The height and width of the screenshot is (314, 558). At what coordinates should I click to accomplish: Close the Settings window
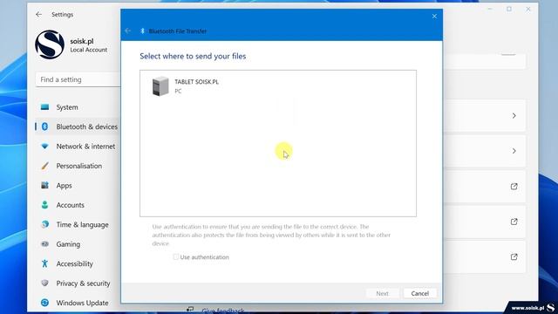(x=528, y=9)
